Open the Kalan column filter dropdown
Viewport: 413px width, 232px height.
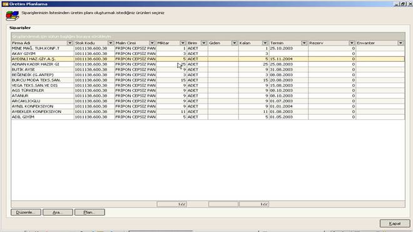click(265, 43)
